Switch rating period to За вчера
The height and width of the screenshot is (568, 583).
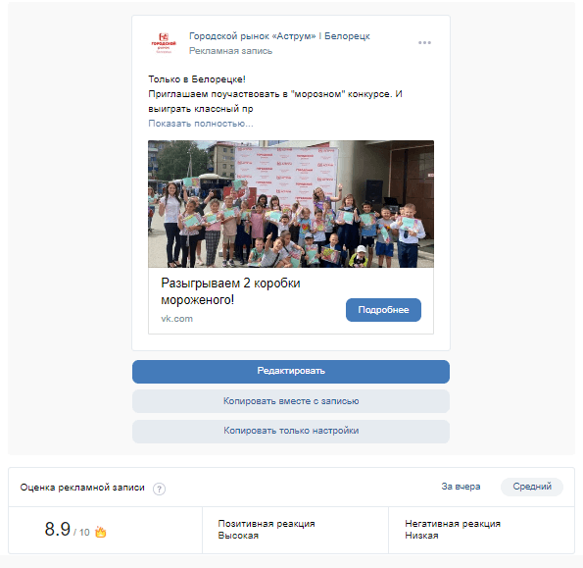(x=461, y=487)
